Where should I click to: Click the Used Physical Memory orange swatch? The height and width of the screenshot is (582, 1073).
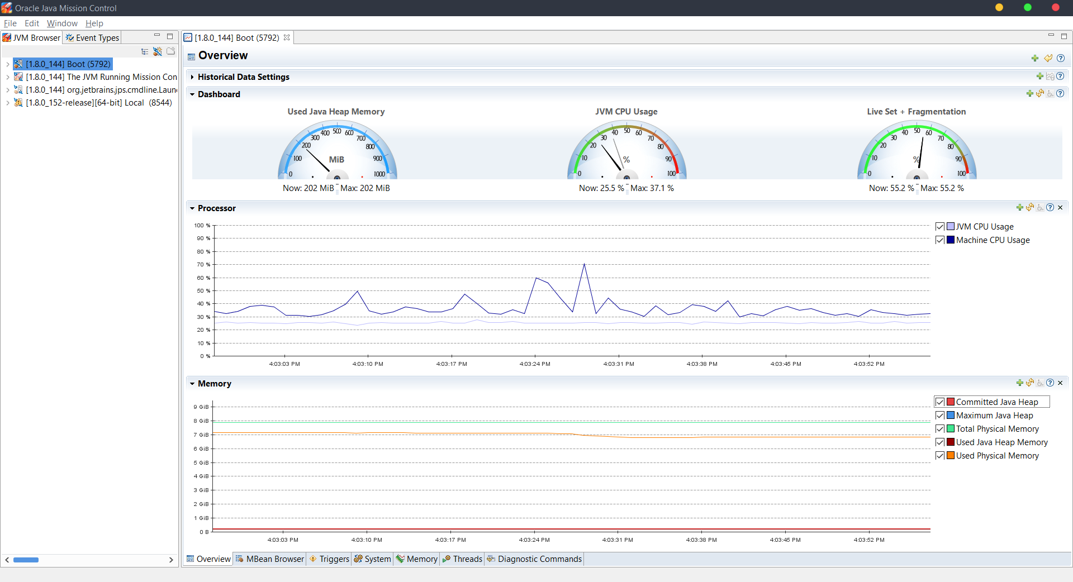pyautogui.click(x=951, y=456)
